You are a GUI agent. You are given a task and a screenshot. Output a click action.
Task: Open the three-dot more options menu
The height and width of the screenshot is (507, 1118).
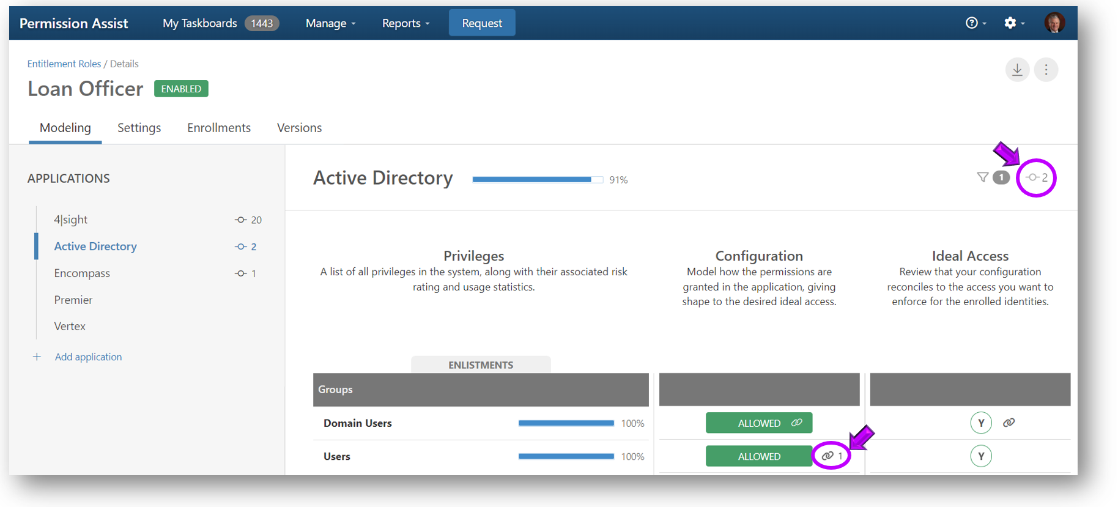pyautogui.click(x=1046, y=70)
